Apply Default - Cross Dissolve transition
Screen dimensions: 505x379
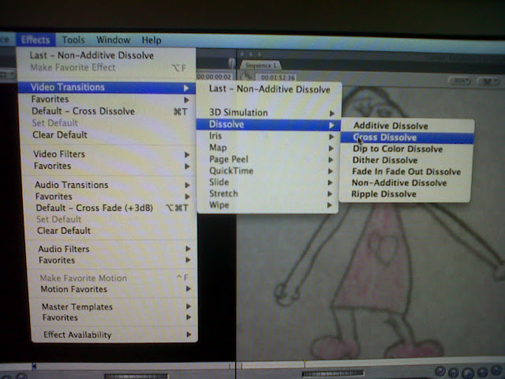coord(108,111)
